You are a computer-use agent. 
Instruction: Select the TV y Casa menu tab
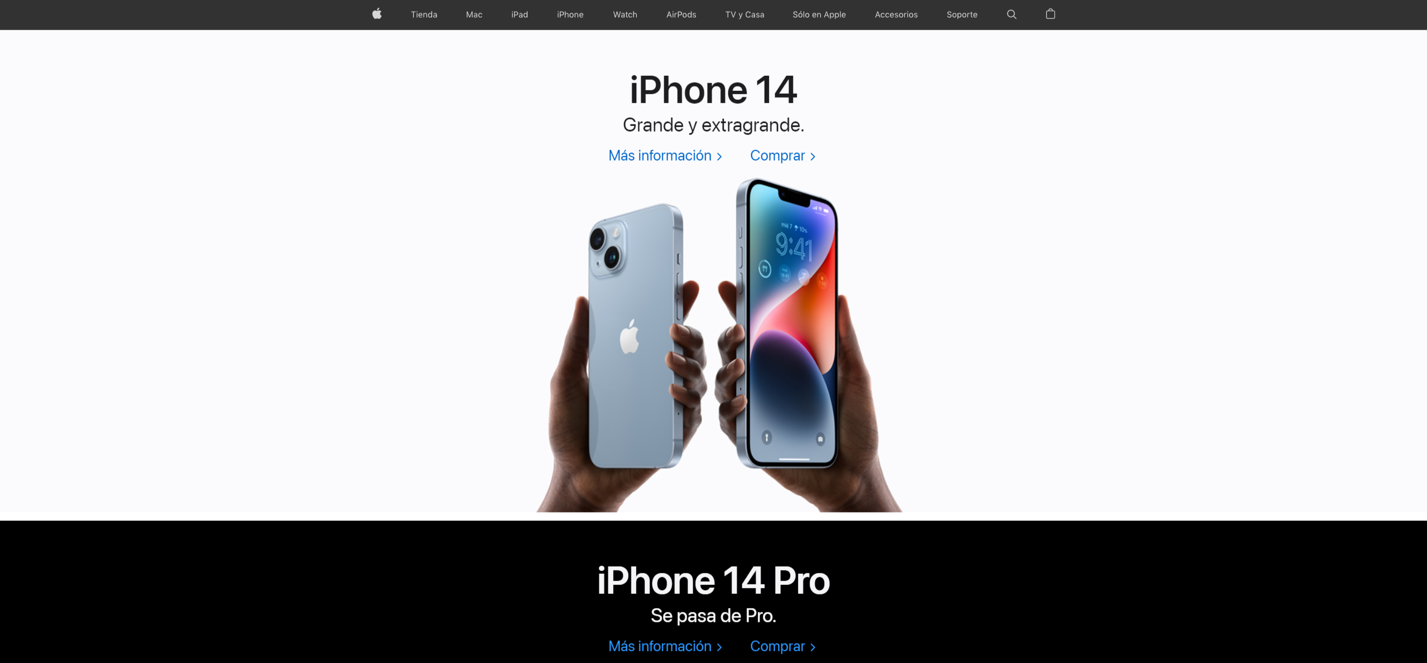(746, 14)
